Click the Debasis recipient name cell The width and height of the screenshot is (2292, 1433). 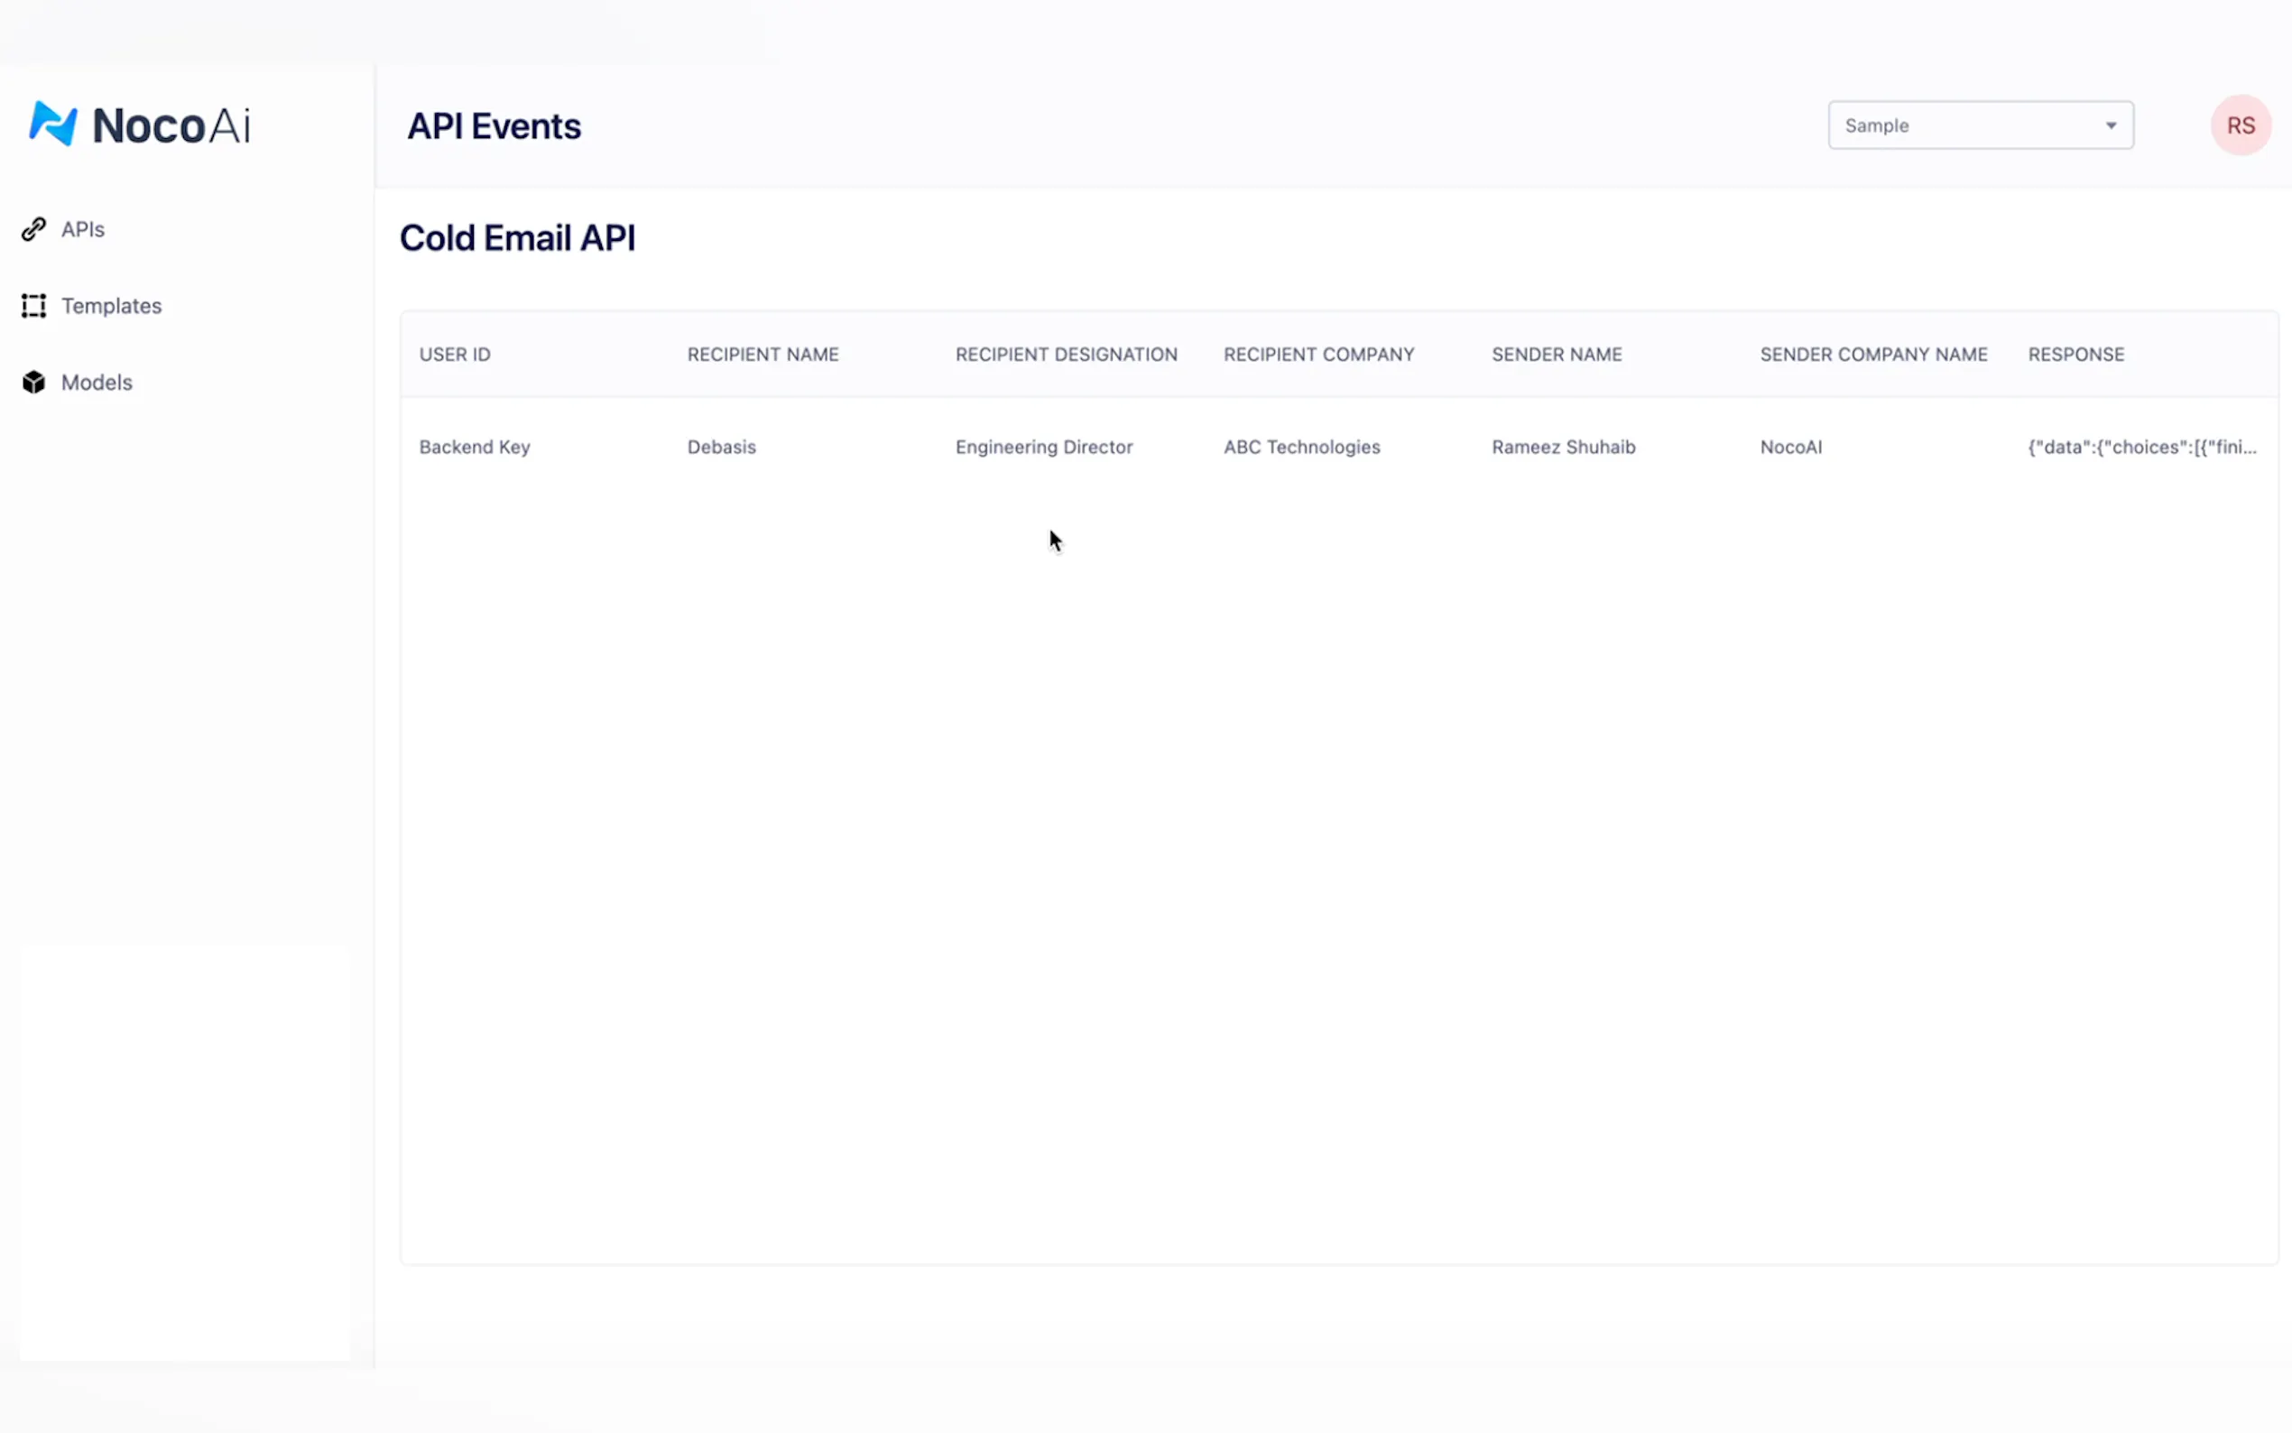pos(721,447)
